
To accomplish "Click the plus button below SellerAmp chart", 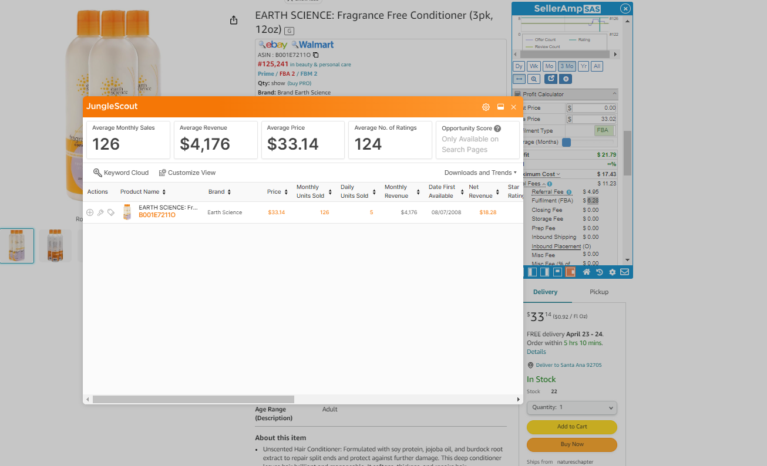I will pyautogui.click(x=566, y=79).
